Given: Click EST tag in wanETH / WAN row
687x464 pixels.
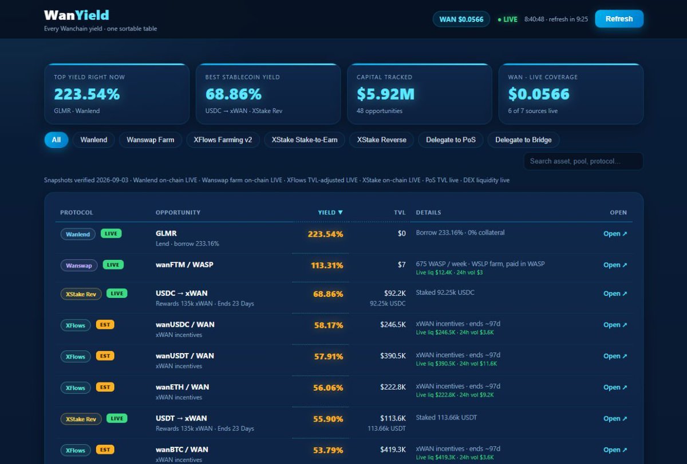Looking at the screenshot, I should [x=105, y=387].
